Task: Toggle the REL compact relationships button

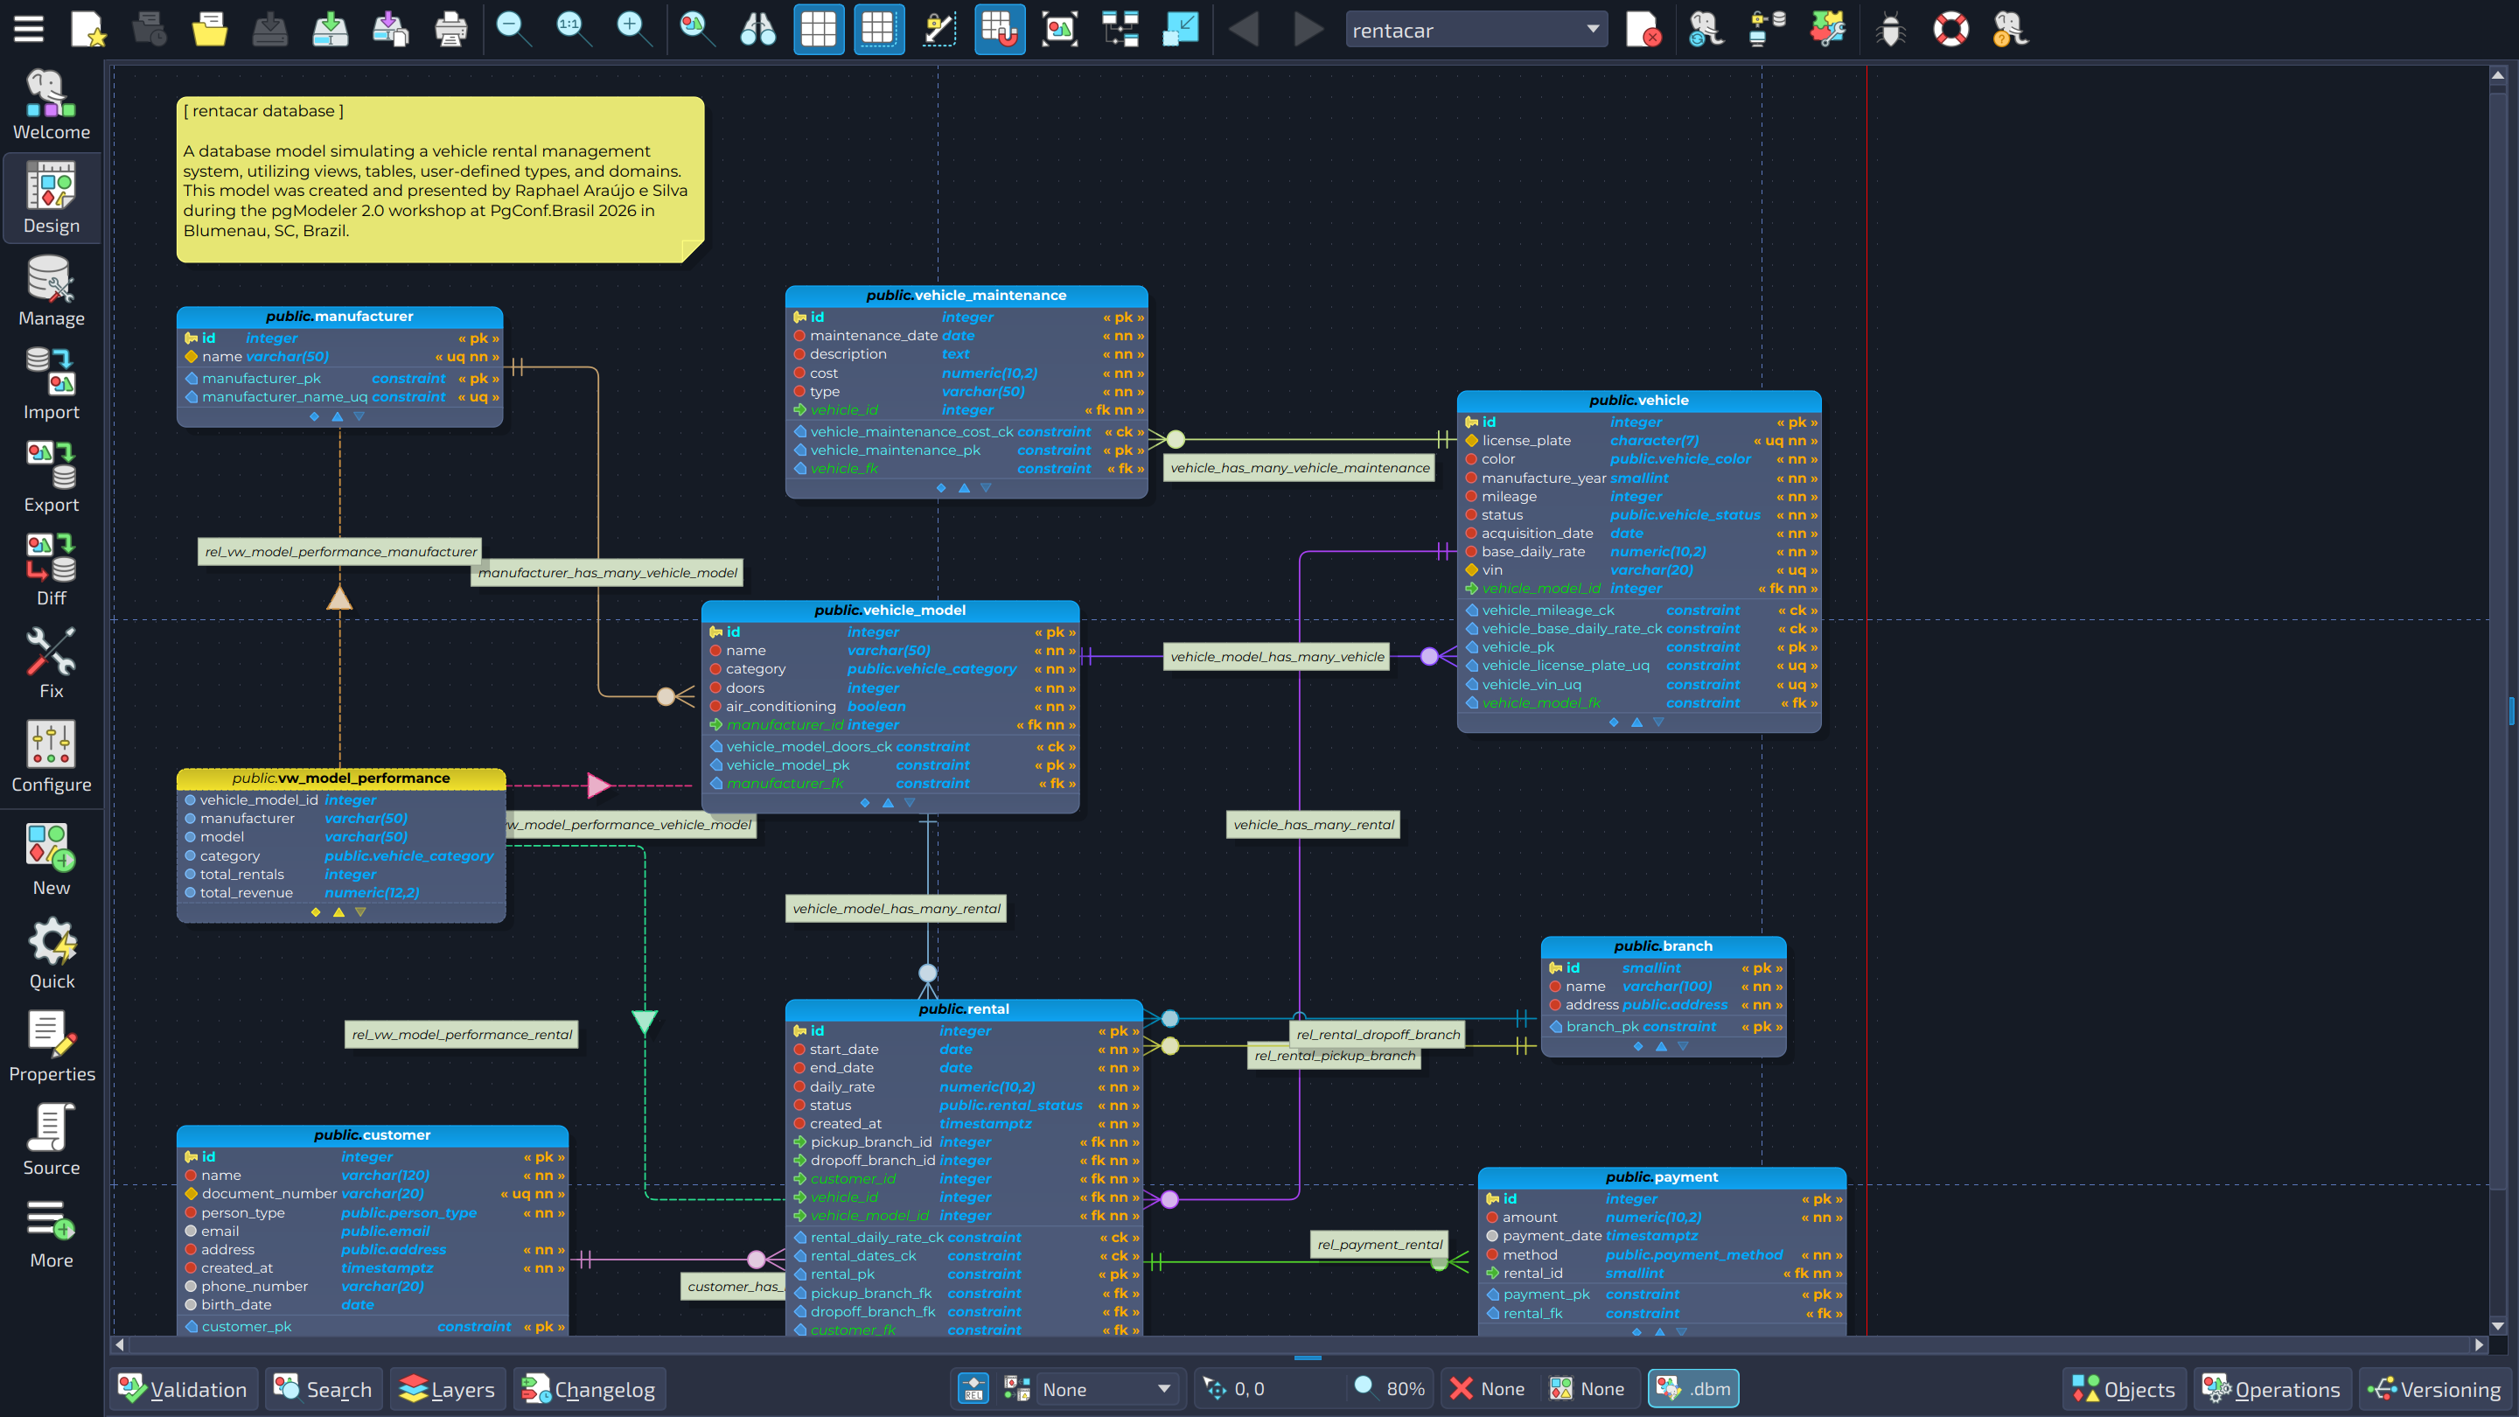Action: [973, 1390]
